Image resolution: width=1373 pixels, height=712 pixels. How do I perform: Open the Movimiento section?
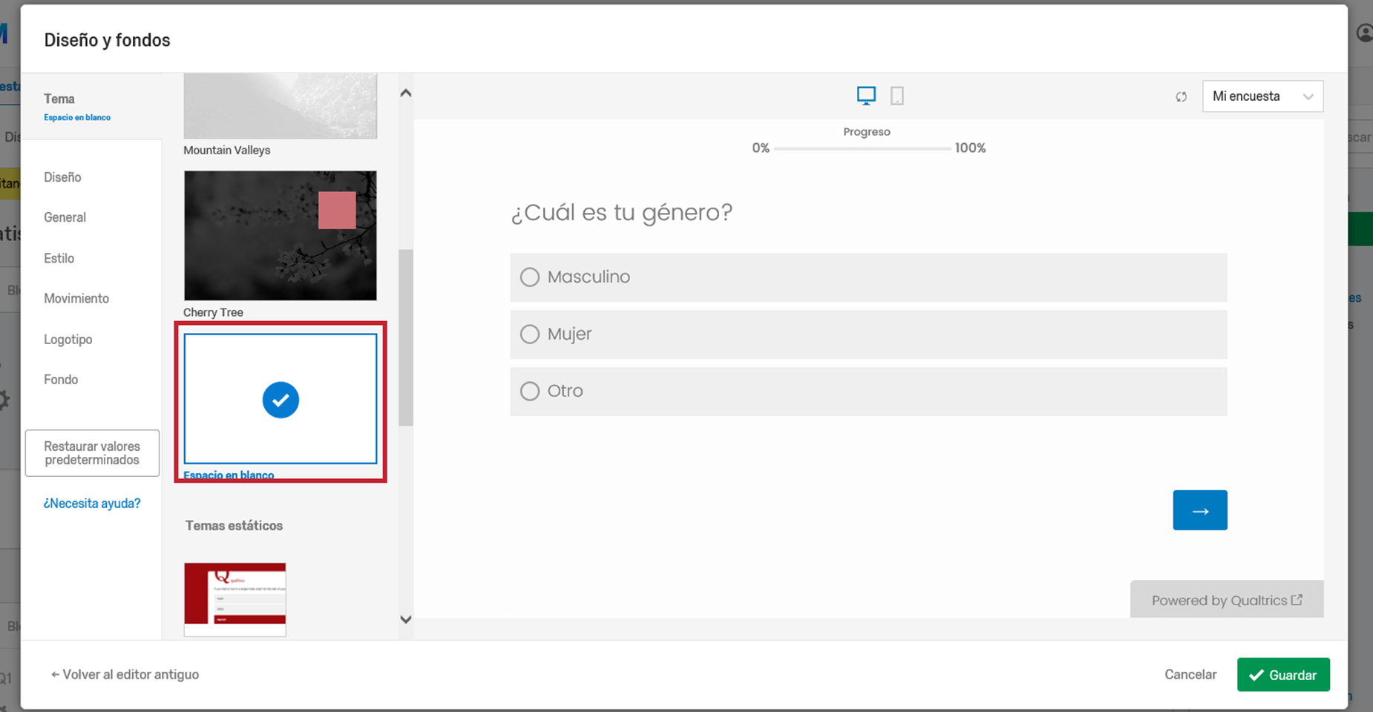[76, 298]
